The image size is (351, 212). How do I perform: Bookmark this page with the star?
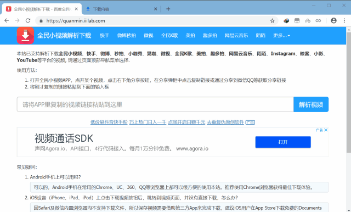272,21
